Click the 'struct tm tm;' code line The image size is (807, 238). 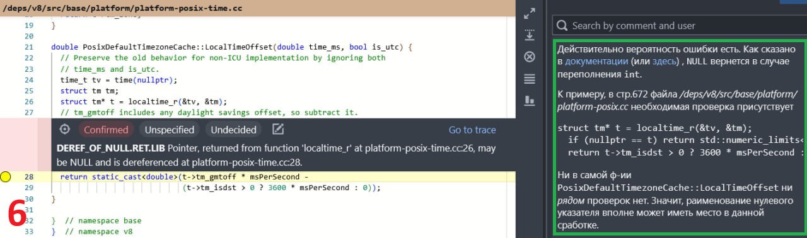(x=87, y=91)
